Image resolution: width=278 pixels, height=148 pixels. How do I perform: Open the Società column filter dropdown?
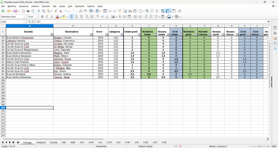tap(52, 35)
